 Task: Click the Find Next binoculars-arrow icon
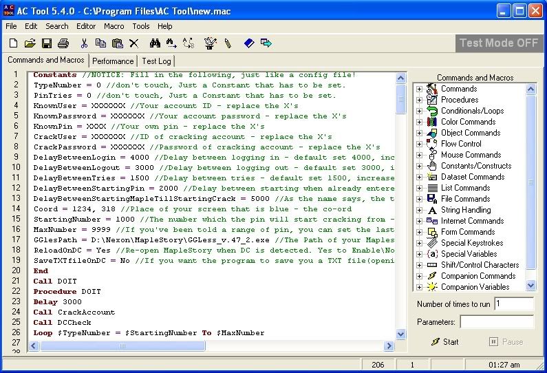point(171,43)
